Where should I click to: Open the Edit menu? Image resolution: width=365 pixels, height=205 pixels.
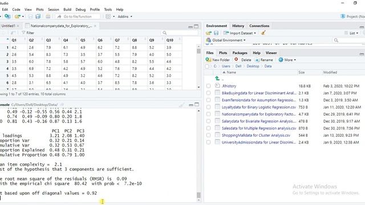[5, 10]
